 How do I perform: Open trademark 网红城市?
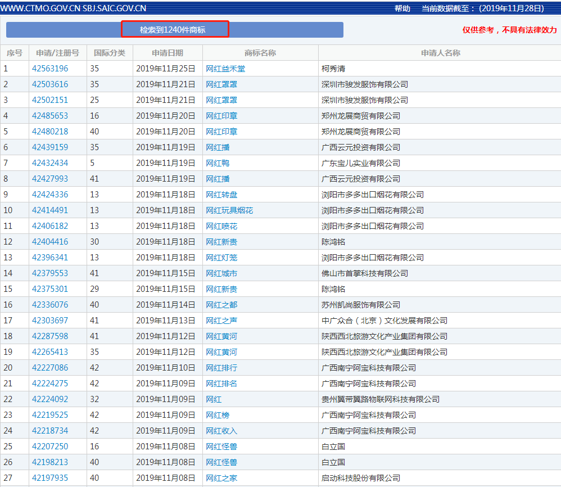[221, 273]
